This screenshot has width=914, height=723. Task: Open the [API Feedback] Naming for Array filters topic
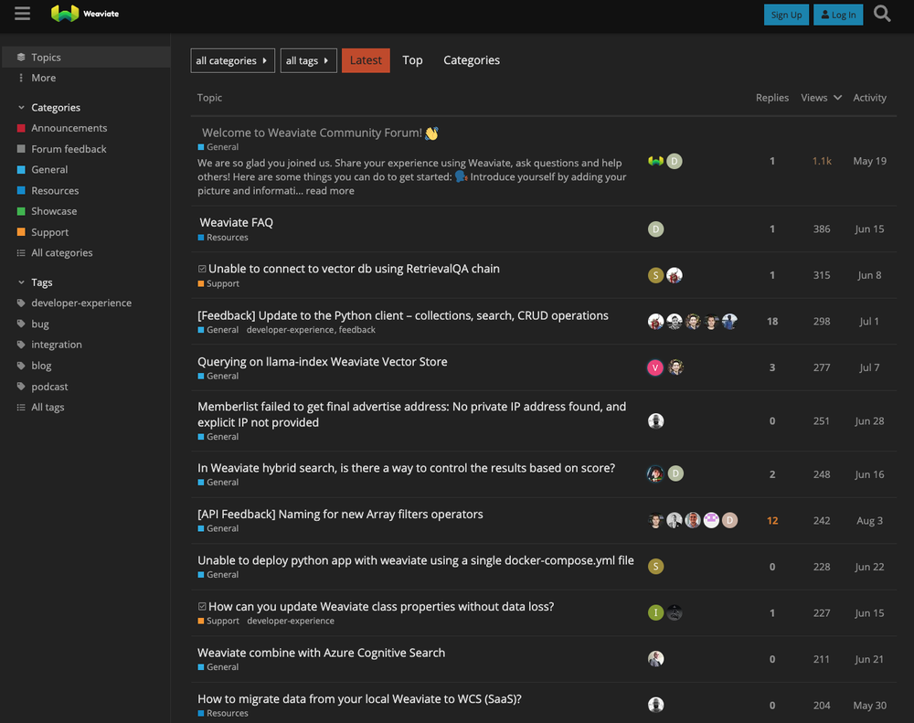tap(340, 515)
